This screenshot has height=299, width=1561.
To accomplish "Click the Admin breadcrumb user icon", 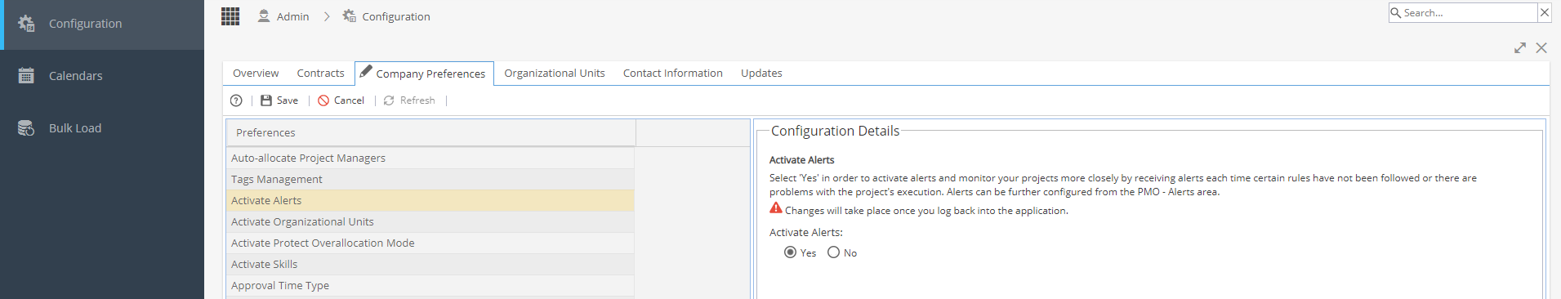I will [x=264, y=16].
